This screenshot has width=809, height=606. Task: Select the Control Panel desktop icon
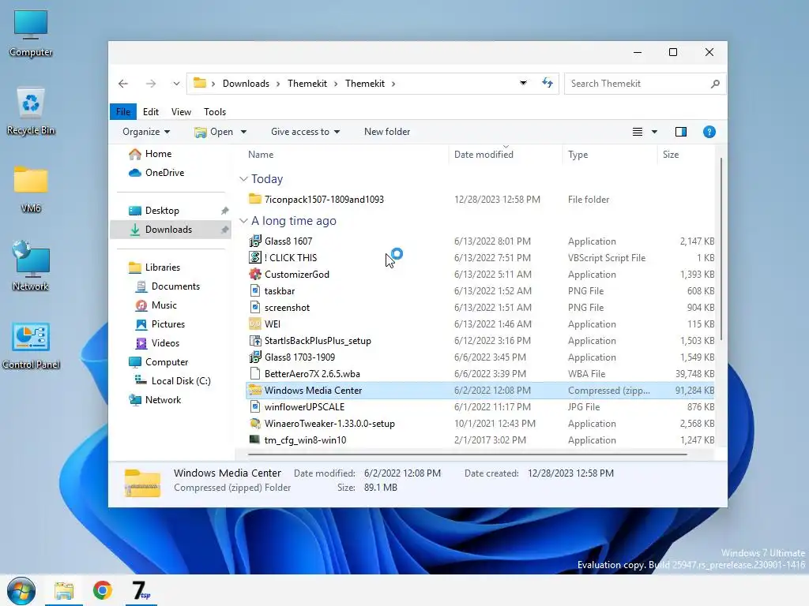pyautogui.click(x=31, y=346)
